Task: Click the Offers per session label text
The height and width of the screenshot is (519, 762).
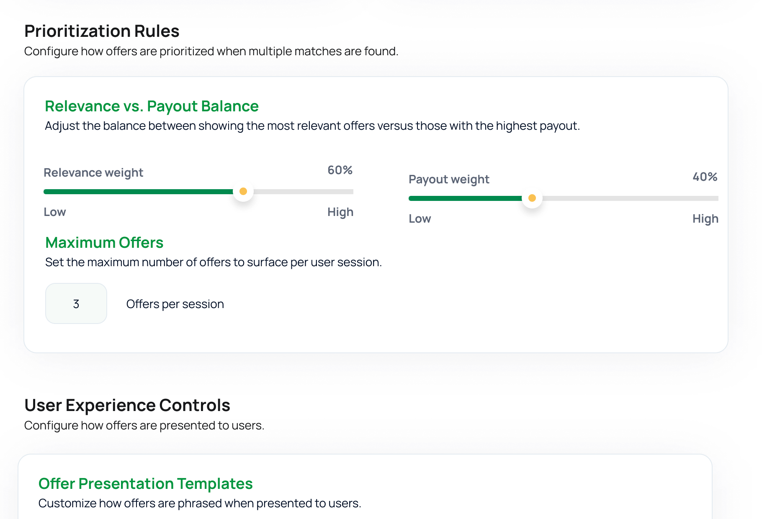Action: (175, 304)
